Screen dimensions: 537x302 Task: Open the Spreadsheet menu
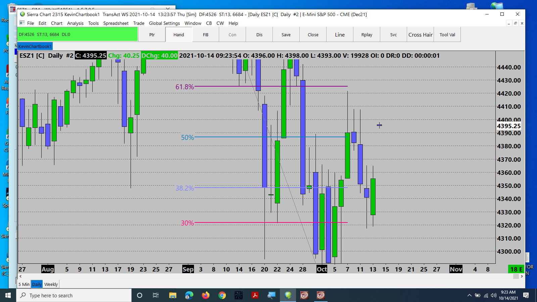pyautogui.click(x=116, y=23)
